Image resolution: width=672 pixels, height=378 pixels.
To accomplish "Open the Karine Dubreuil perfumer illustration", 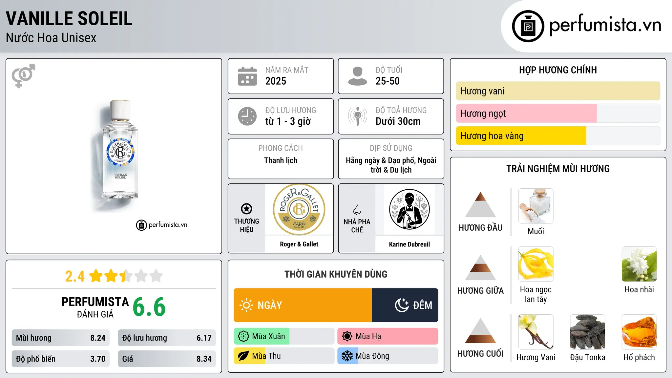I will [409, 209].
